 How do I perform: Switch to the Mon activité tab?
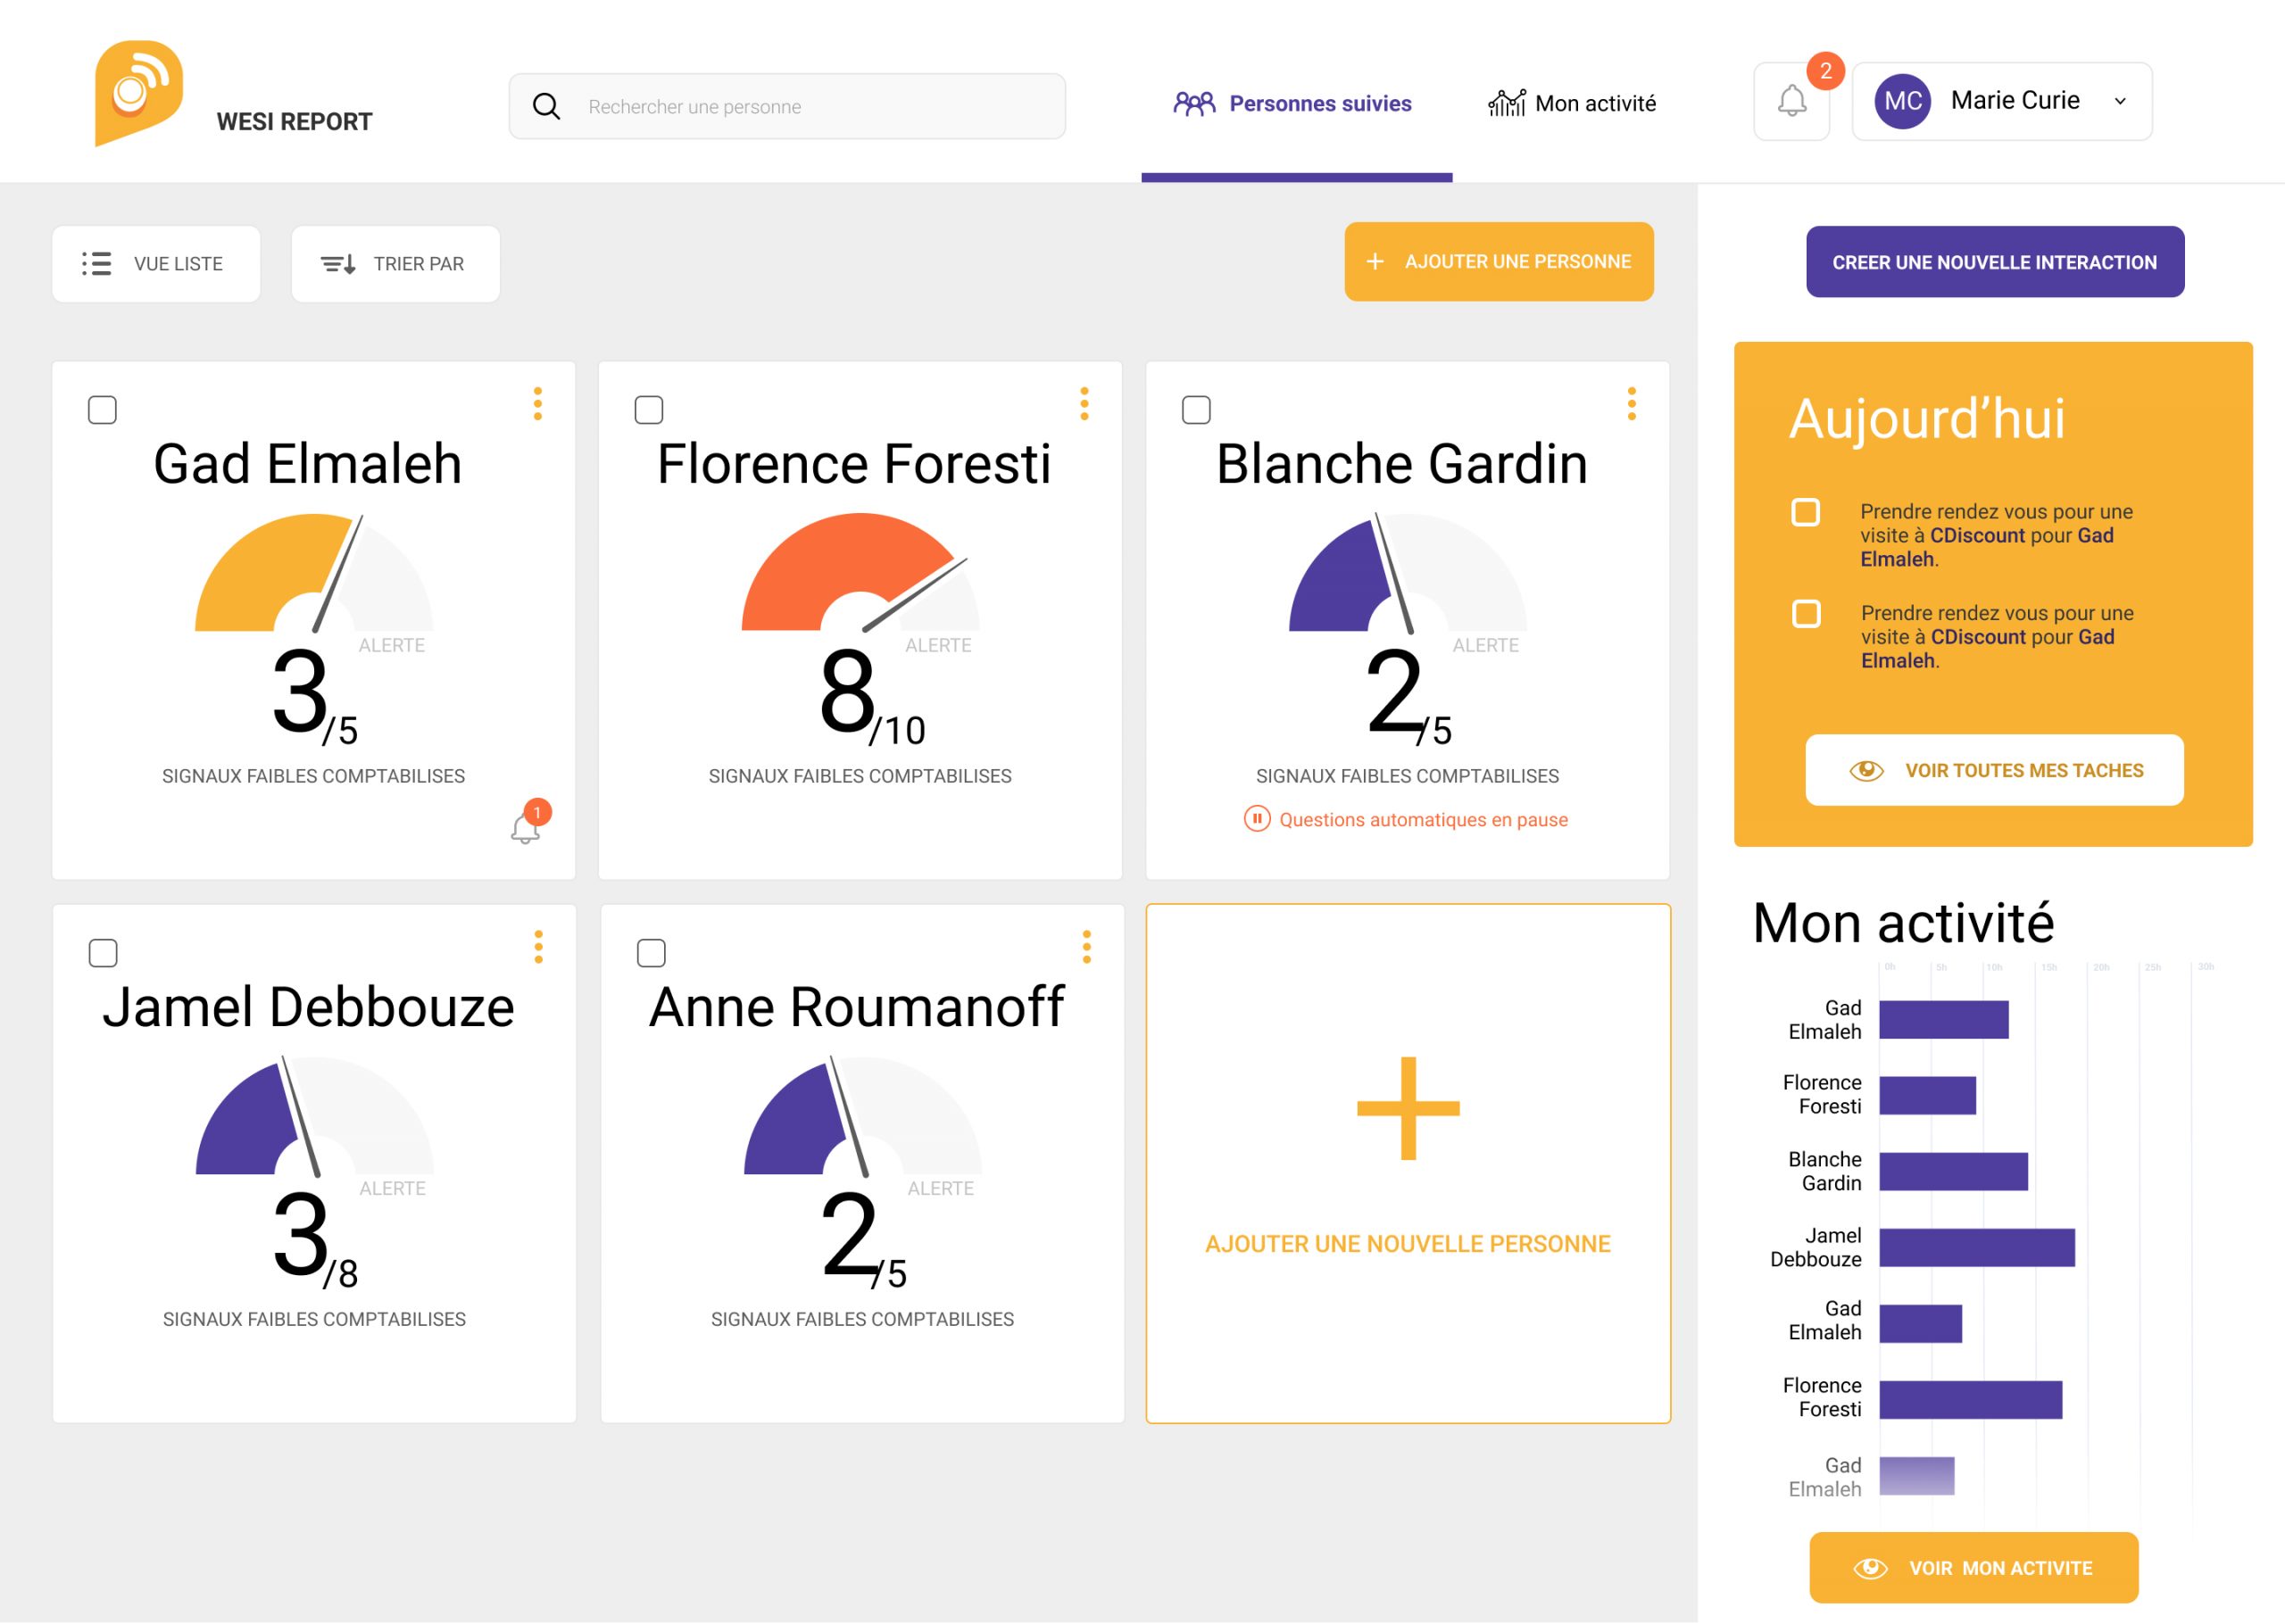tap(1572, 103)
